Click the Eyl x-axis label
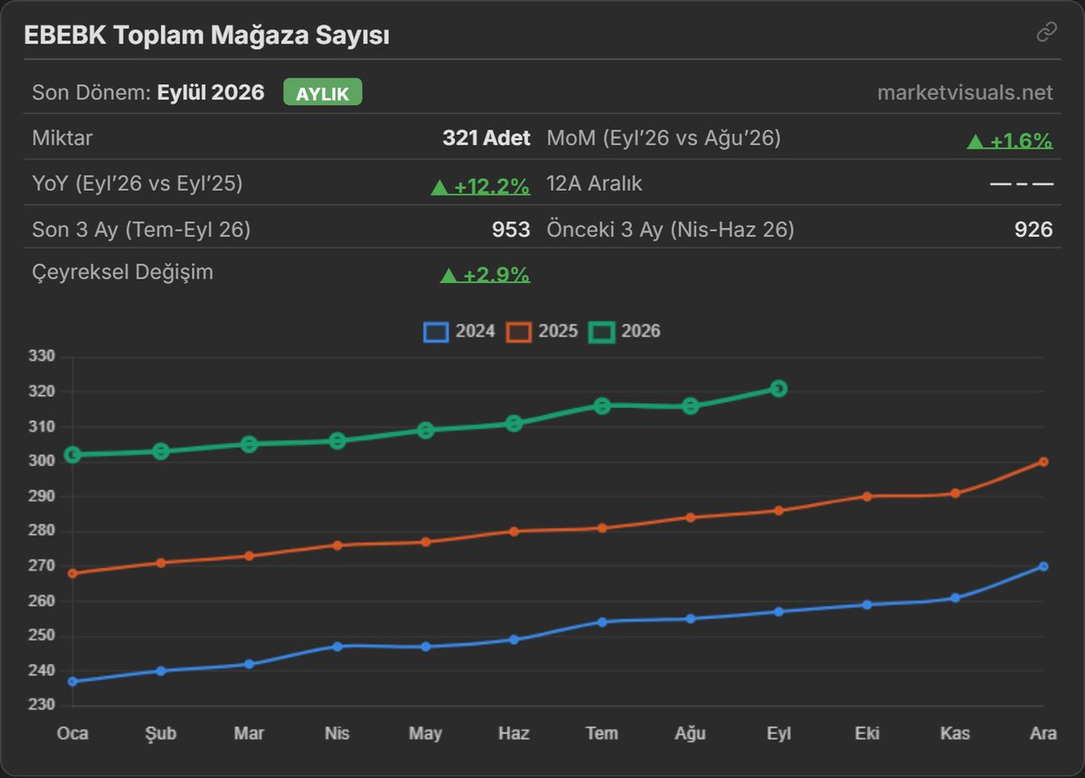The width and height of the screenshot is (1085, 778). [778, 733]
